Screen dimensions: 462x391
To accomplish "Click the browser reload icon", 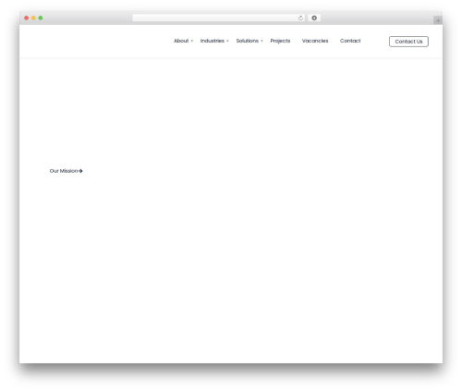I will [300, 18].
